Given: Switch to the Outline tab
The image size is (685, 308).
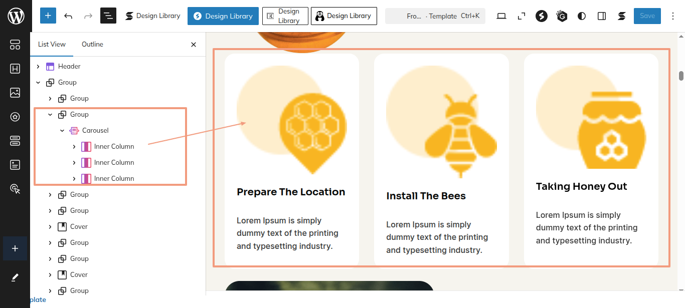Looking at the screenshot, I should point(92,44).
